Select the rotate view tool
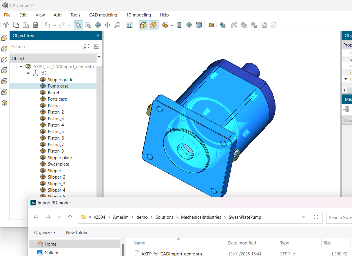Viewport: 352px width, 256px height. coord(98,25)
